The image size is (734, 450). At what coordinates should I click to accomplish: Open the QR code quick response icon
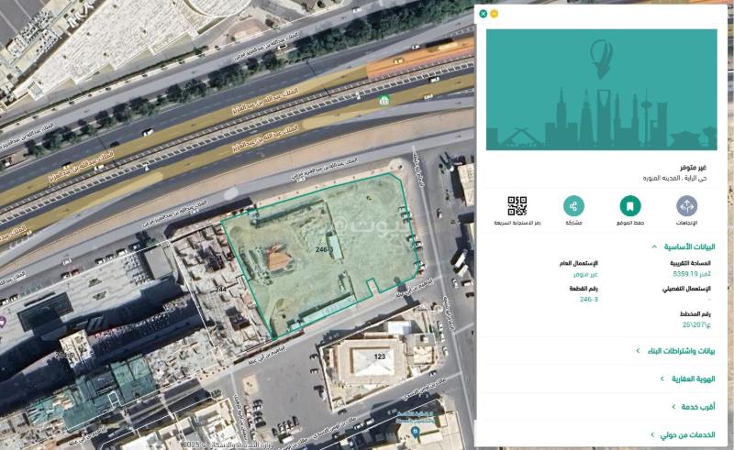click(517, 206)
